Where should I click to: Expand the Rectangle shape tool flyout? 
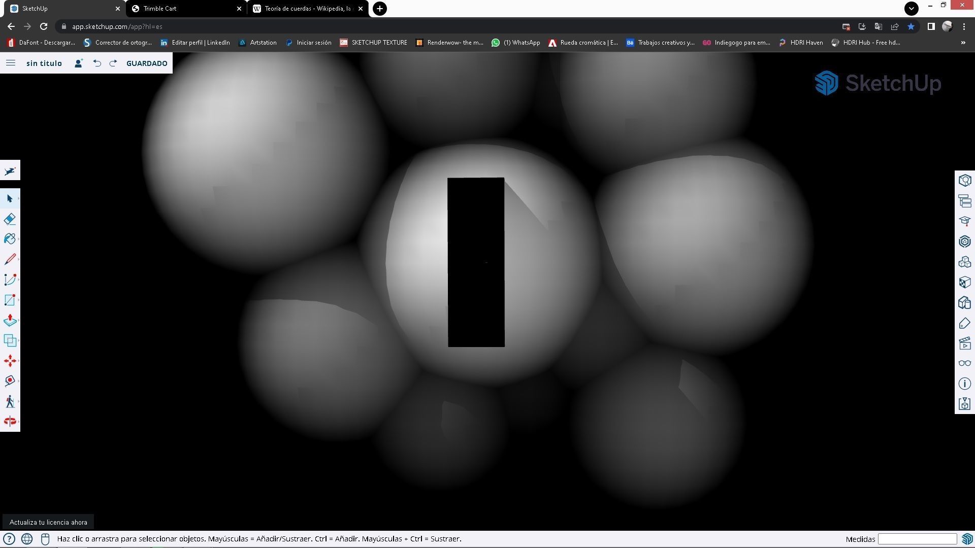click(x=18, y=300)
